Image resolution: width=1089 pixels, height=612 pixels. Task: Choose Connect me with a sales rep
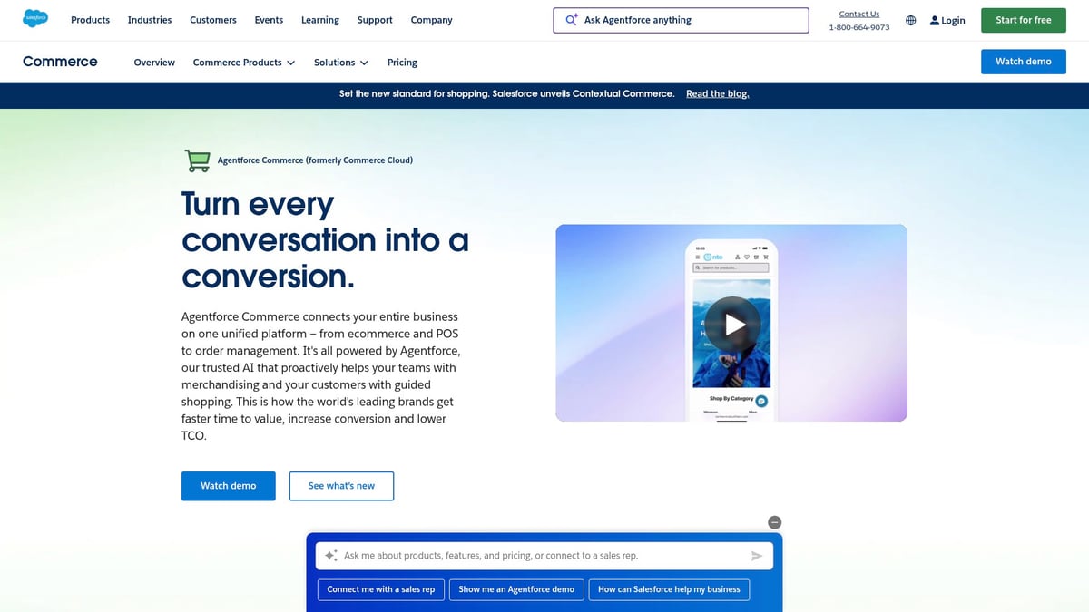pyautogui.click(x=381, y=589)
